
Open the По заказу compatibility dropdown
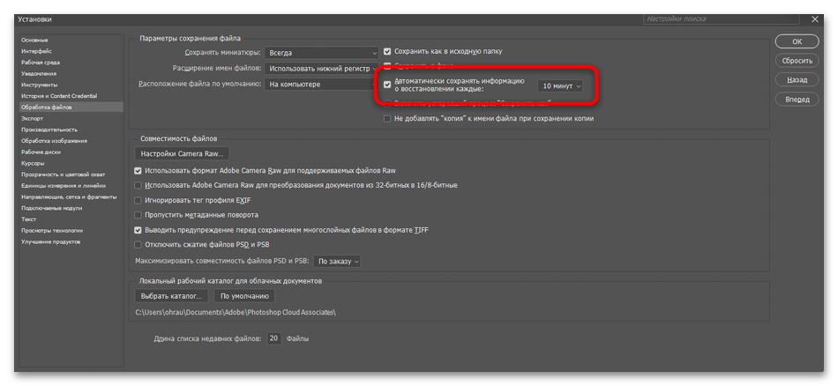coord(338,262)
